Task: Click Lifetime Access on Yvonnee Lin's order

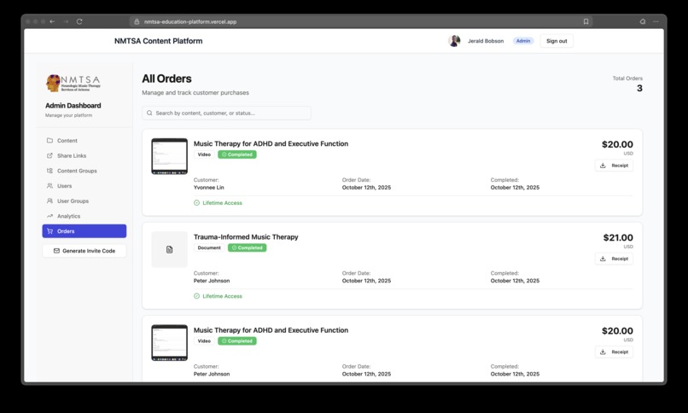Action: [218, 203]
